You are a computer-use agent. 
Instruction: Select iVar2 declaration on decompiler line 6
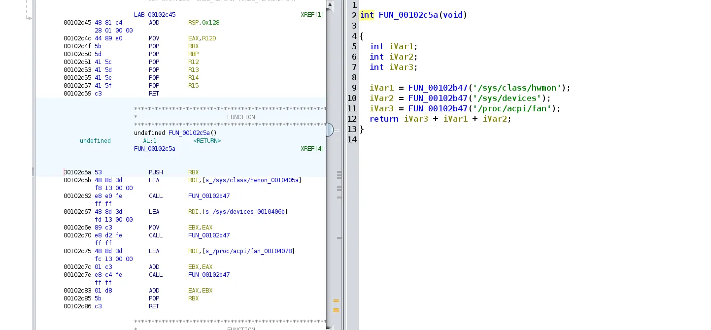click(401, 57)
